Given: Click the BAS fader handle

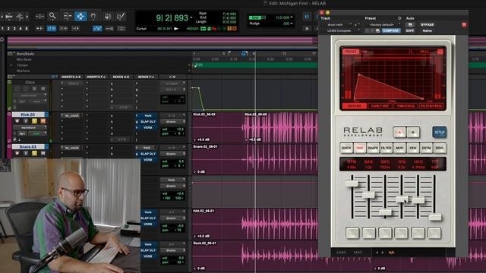Looking at the screenshot, I should pos(368,195).
